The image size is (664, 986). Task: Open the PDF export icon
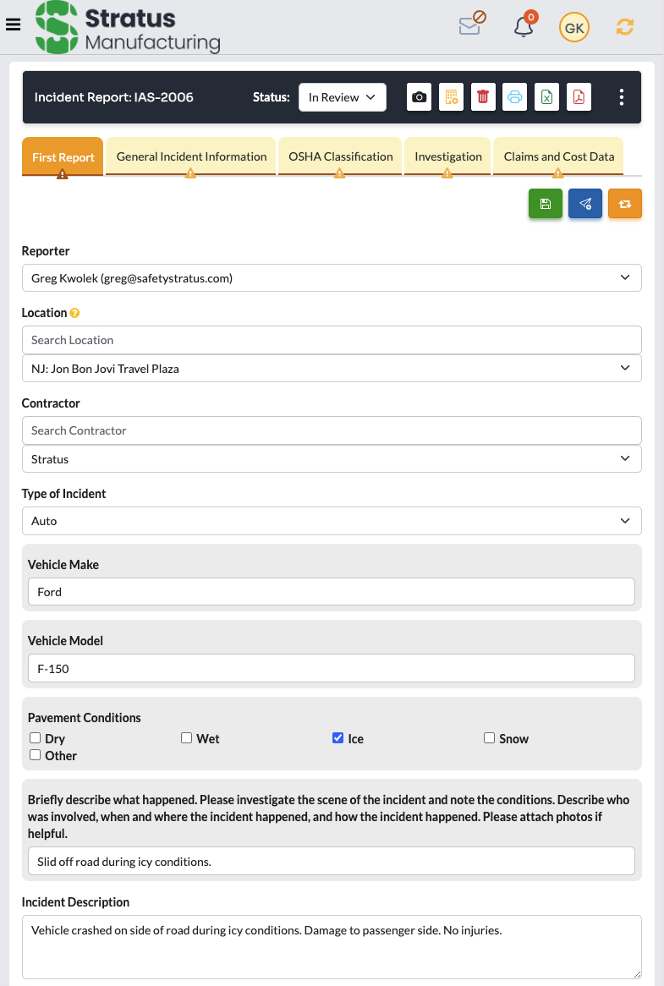[x=579, y=97]
